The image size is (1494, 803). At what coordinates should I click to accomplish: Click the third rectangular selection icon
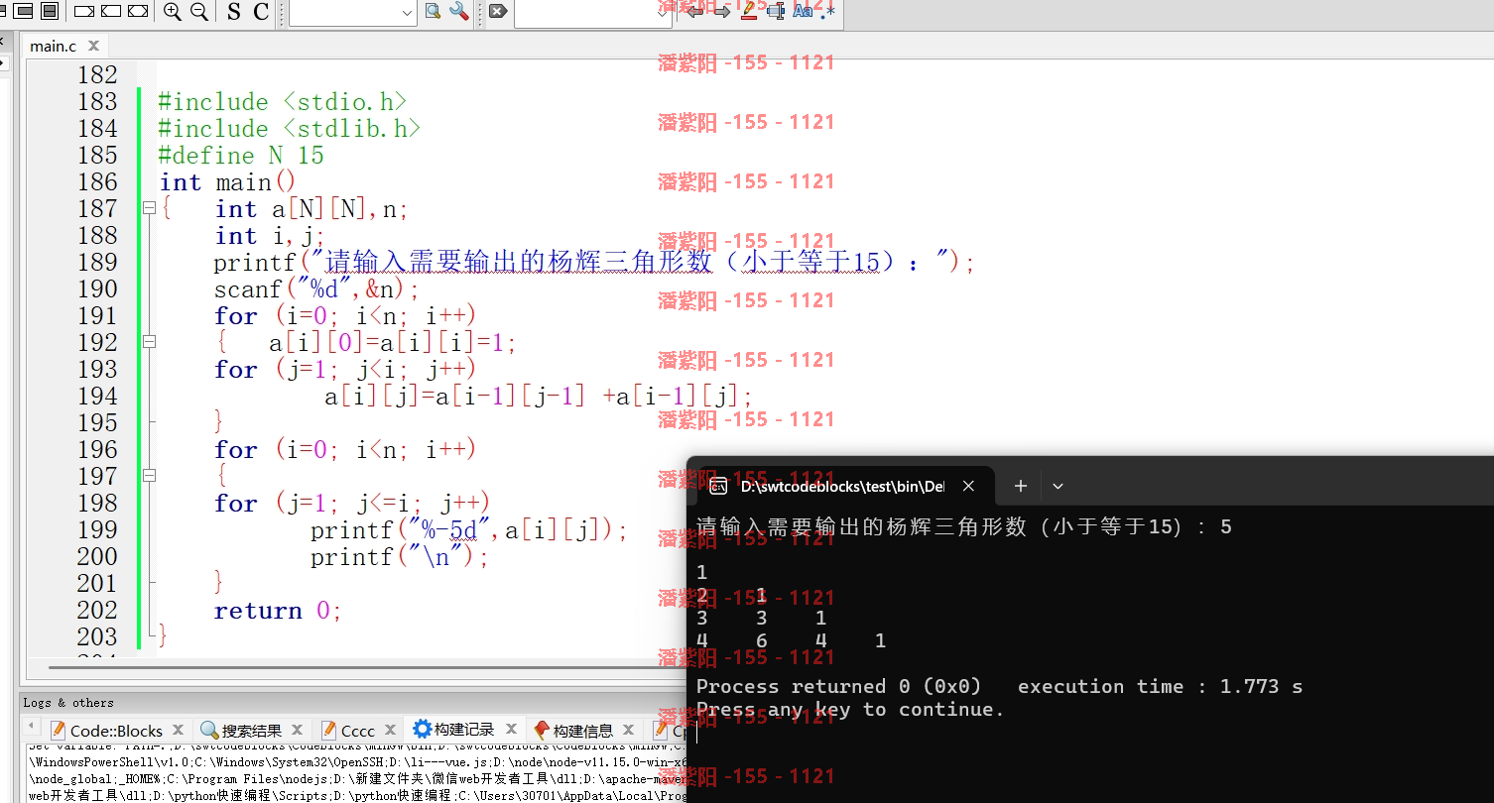(138, 12)
